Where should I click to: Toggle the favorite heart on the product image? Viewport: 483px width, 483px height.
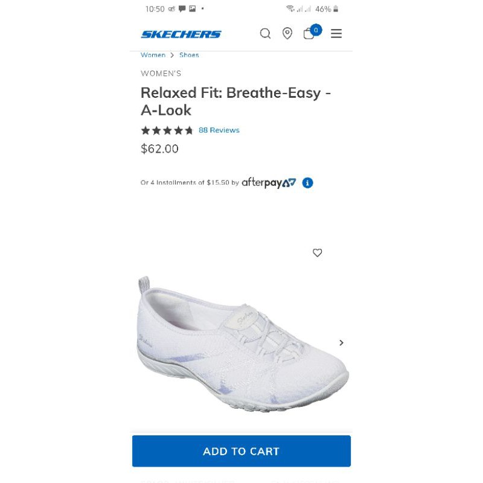(317, 253)
